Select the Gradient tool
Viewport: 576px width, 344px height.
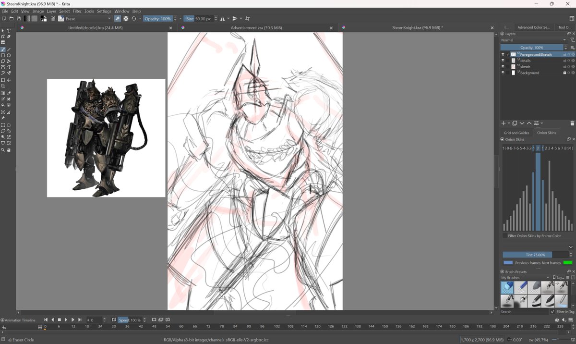3,93
